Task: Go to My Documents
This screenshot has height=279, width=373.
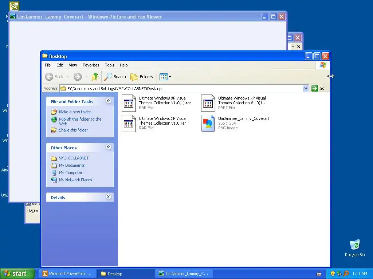Action: coord(72,165)
